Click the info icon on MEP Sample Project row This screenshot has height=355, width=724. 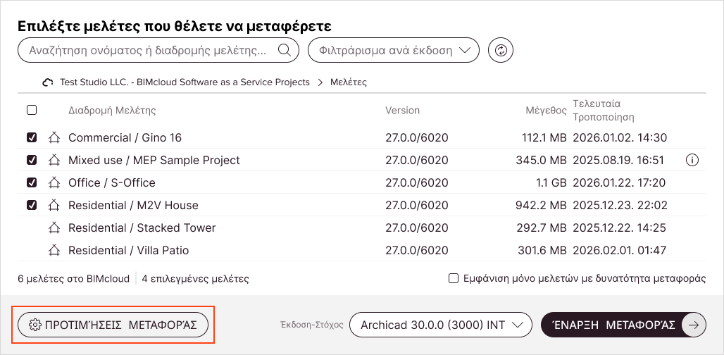(692, 160)
